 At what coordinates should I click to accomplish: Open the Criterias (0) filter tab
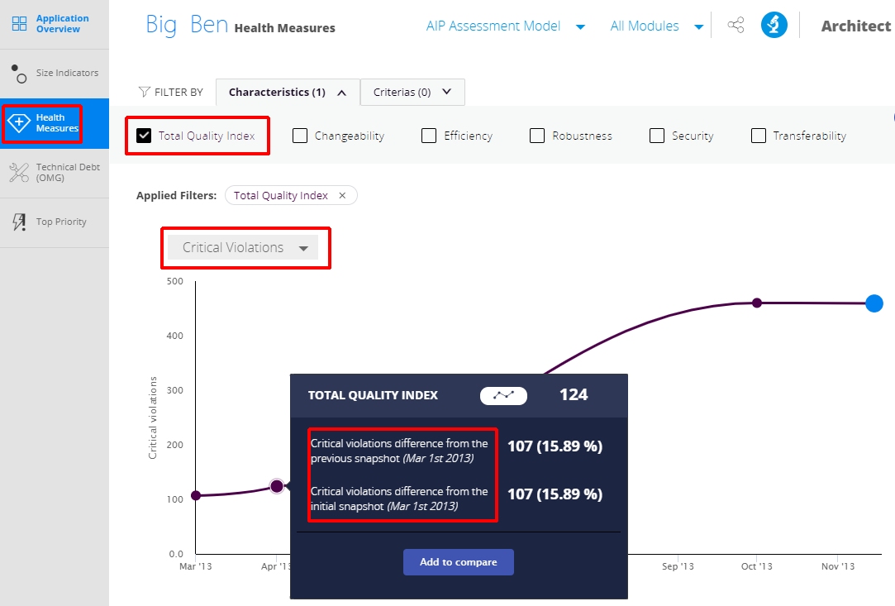pos(412,93)
